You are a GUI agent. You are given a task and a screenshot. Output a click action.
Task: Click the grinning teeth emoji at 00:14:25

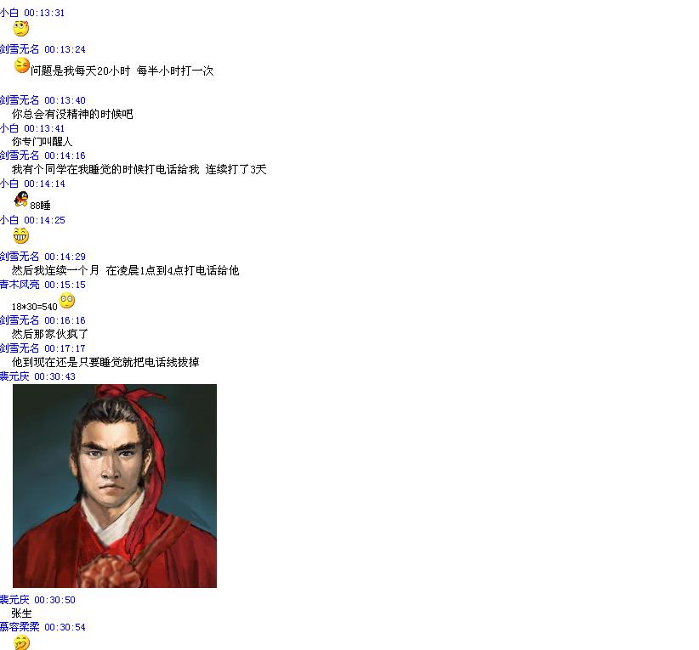coord(21,235)
